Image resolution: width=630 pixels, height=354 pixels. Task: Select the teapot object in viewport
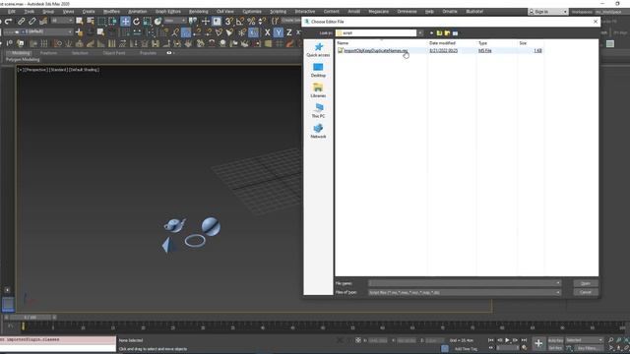coord(175,225)
